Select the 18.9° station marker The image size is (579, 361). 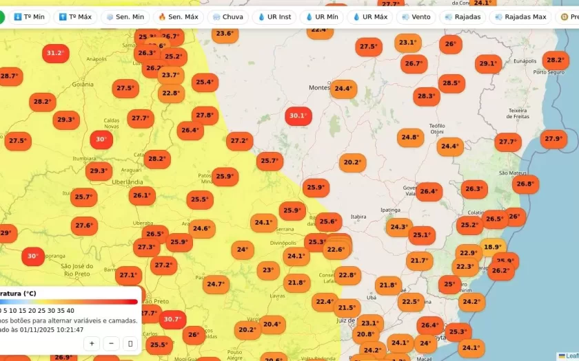click(x=493, y=248)
